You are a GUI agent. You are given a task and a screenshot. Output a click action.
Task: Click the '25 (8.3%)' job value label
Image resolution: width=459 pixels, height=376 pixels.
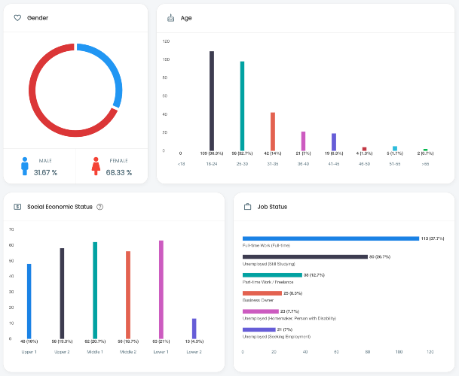(292, 293)
